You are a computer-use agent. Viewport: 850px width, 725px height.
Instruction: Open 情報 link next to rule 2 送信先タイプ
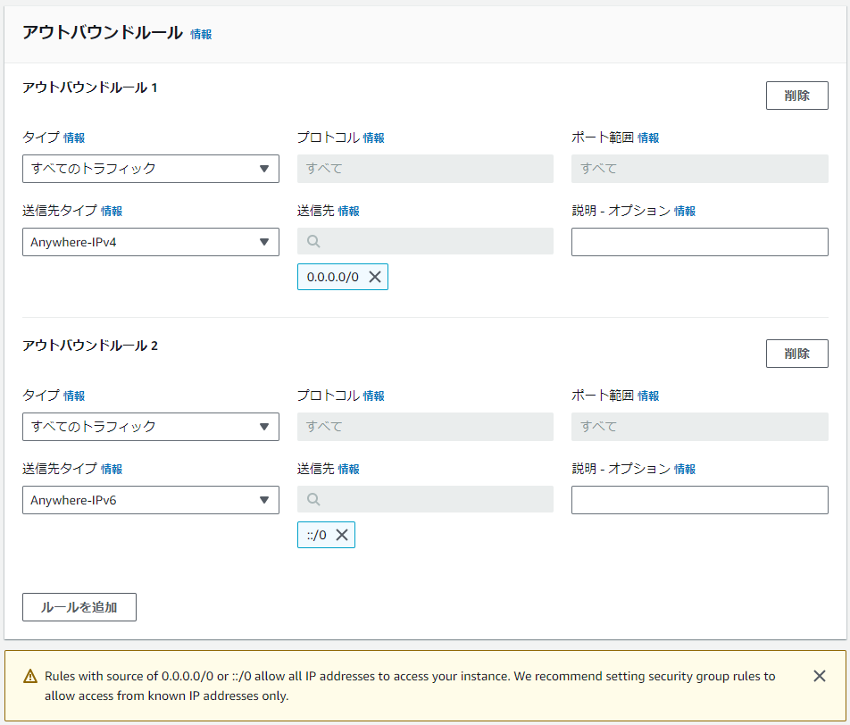(112, 470)
